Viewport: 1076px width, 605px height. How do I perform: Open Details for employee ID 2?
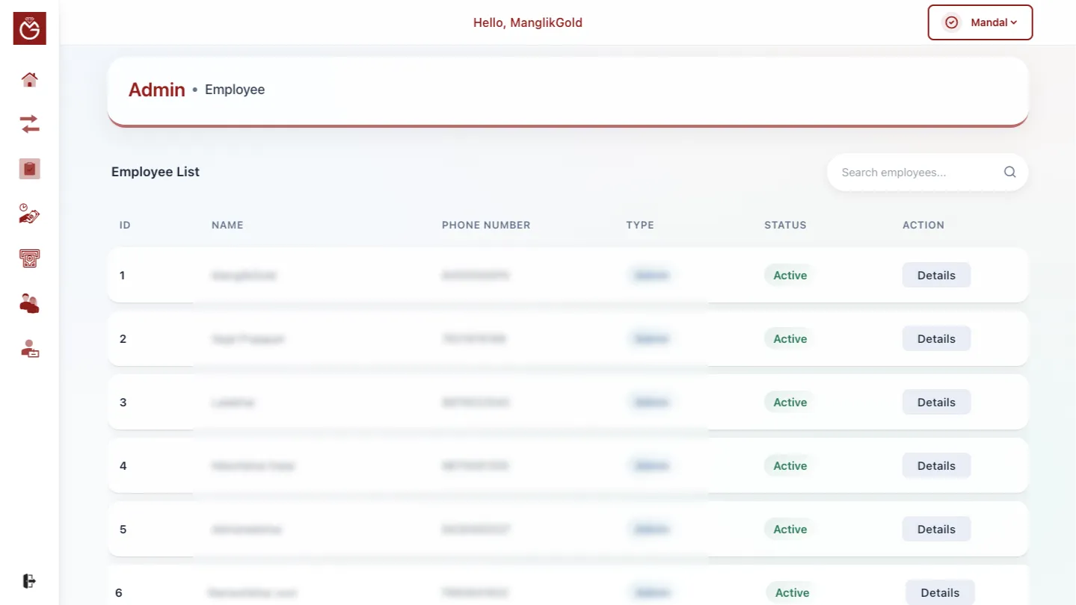[936, 338]
